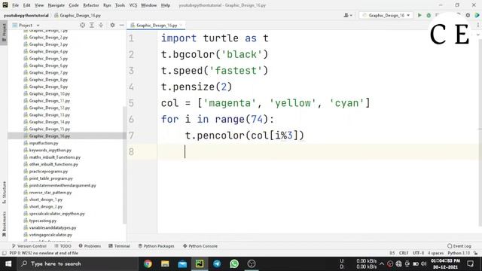The height and width of the screenshot is (271, 482).
Task: Hide the Project panel with minus icon
Action: pos(122,25)
